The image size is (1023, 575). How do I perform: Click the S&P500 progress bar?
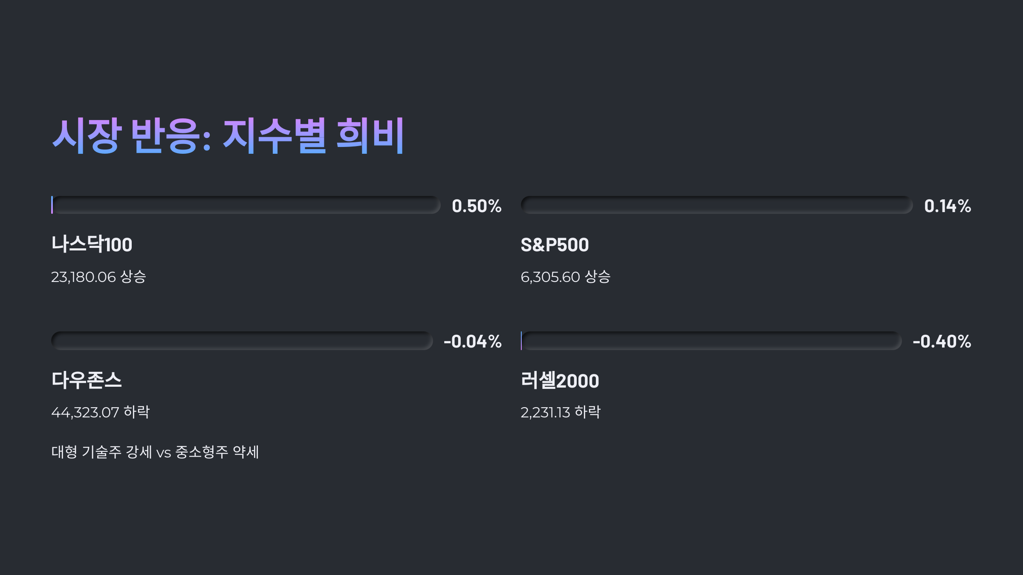click(x=717, y=205)
